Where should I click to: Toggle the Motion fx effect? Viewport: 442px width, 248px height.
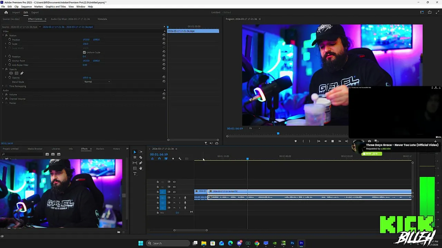6,35
